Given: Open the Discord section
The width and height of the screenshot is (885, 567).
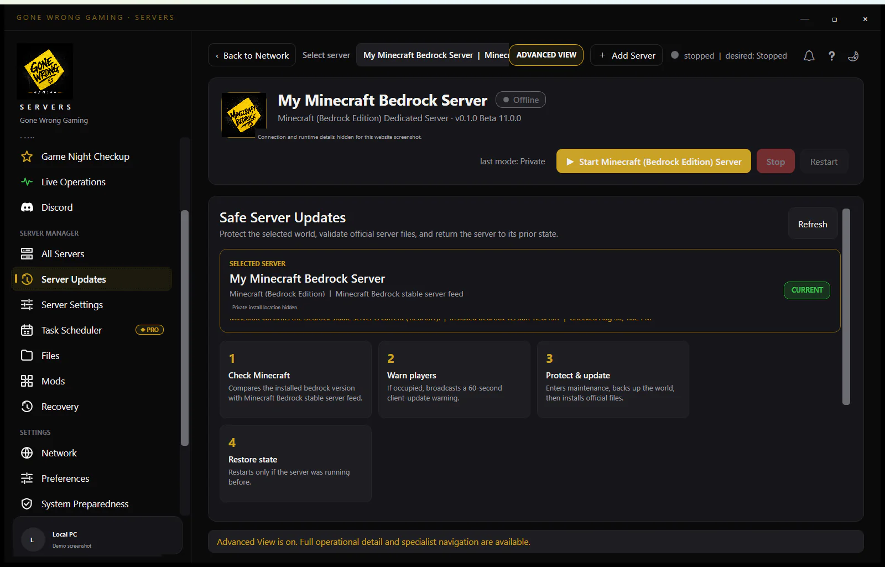Looking at the screenshot, I should [x=91, y=207].
